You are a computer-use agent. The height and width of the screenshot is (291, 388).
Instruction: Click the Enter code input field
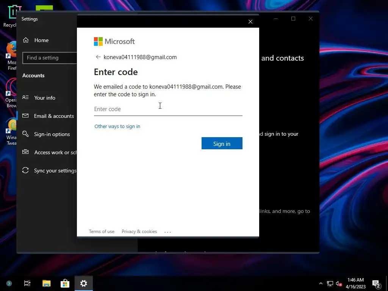click(x=168, y=109)
